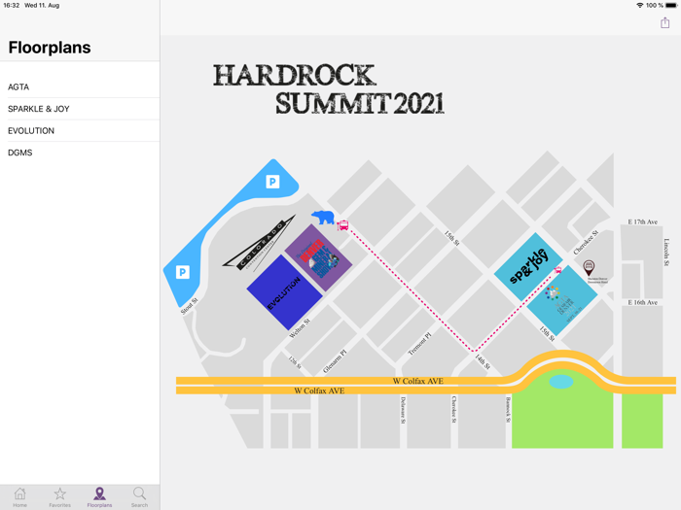The height and width of the screenshot is (510, 681).
Task: Tap the pink bus icon near Sparkle & Joy
Action: coord(557,270)
